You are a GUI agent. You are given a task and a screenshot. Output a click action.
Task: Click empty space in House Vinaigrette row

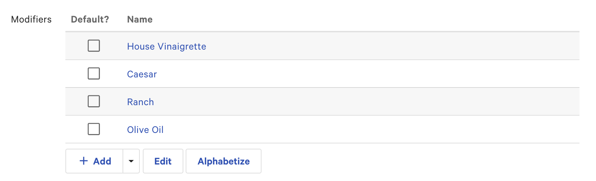click(376, 46)
